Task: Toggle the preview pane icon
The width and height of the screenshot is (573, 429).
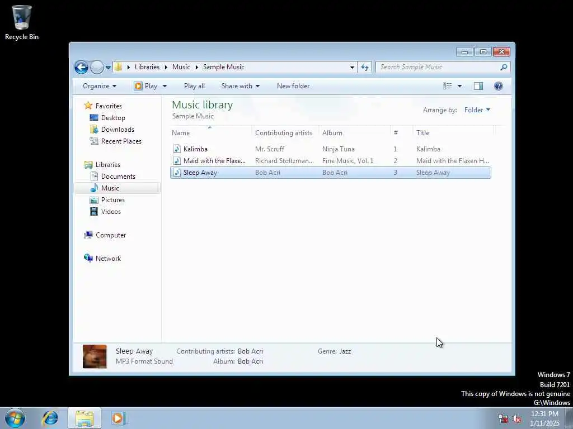Action: (478, 86)
